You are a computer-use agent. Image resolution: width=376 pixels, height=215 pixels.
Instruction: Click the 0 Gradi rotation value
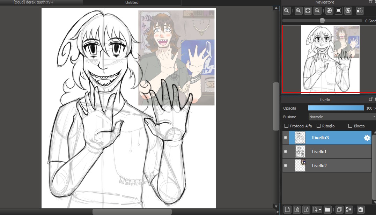click(x=370, y=21)
